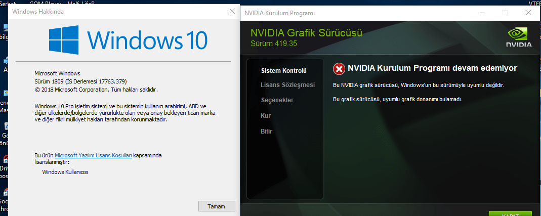The image size is (541, 216).
Task: Select the Bitir step
Action: click(x=266, y=132)
